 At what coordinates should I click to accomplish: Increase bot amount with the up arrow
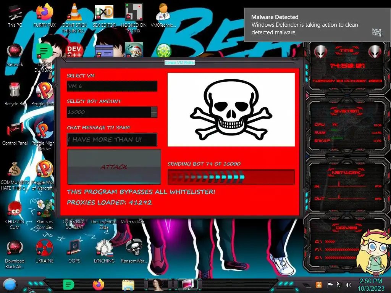click(x=154, y=109)
